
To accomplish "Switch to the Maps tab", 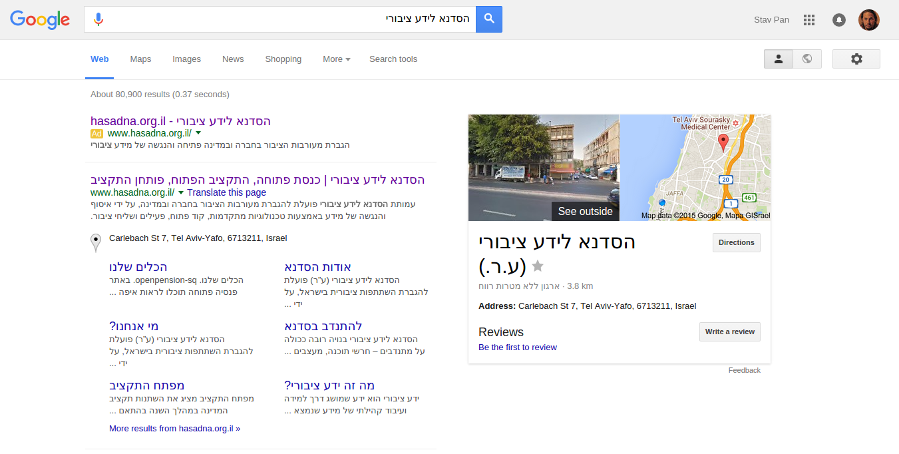I will pyautogui.click(x=140, y=59).
